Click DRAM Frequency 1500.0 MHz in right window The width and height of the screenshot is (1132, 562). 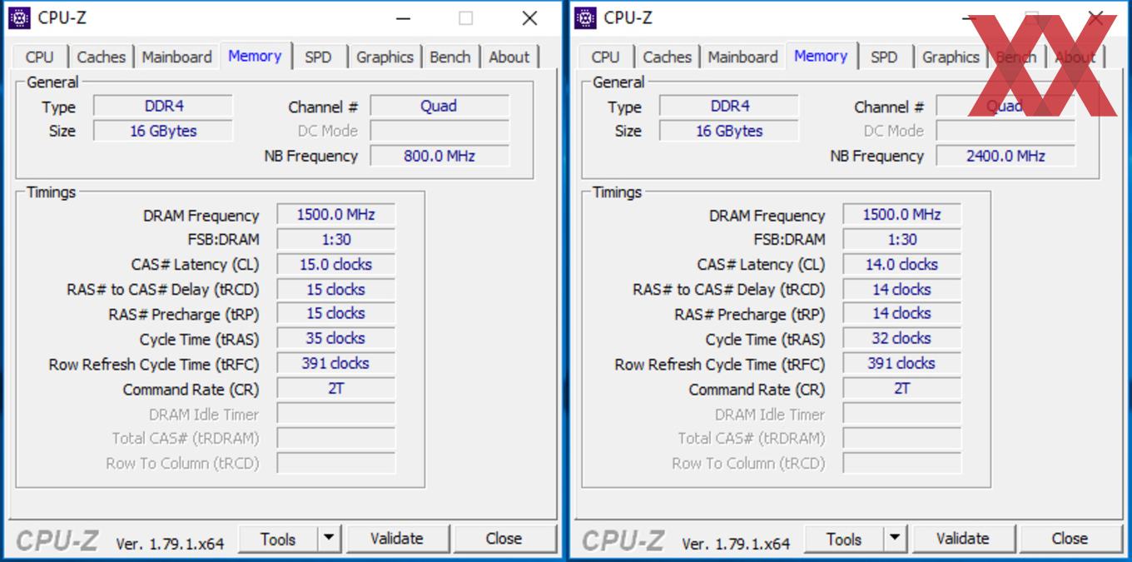[x=901, y=215]
